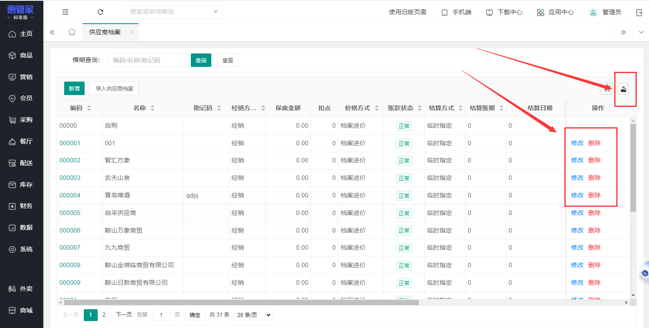Screen dimensions: 649x328
Task: Click the 导入供应商档案 button
Action: (114, 89)
